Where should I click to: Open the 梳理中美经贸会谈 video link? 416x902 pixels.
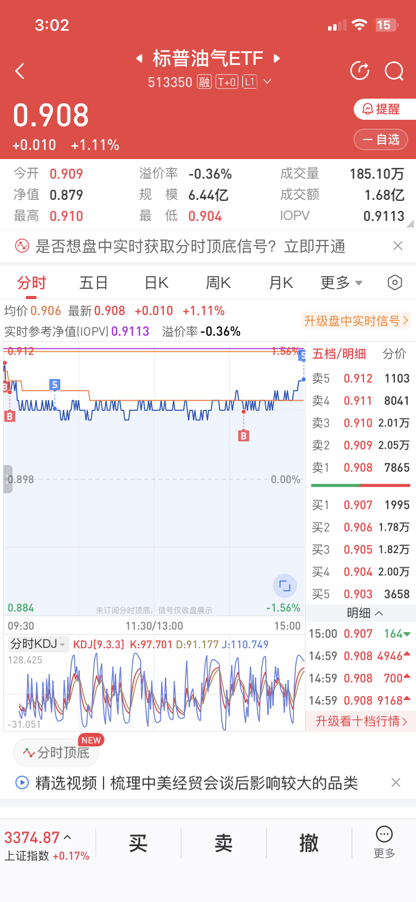(x=234, y=783)
